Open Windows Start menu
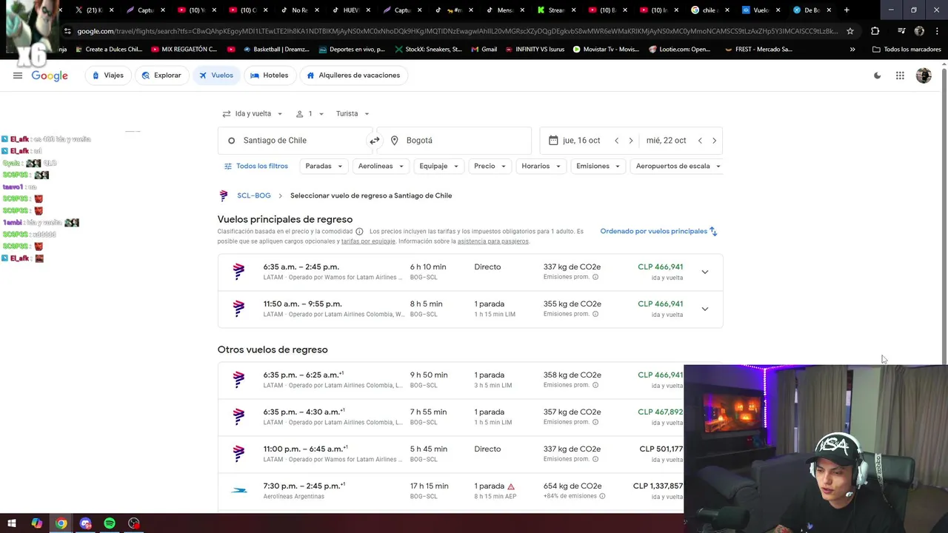948x533 pixels. tap(12, 523)
